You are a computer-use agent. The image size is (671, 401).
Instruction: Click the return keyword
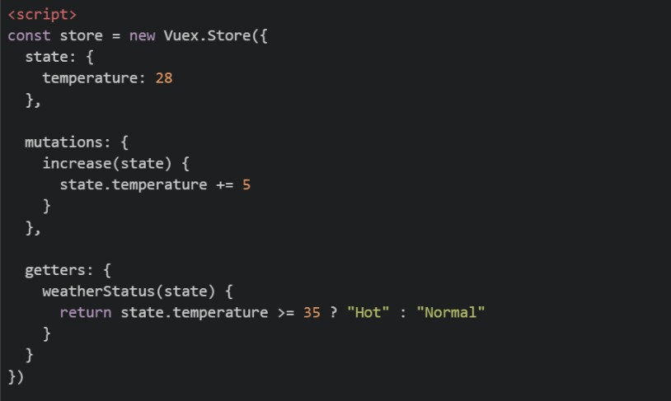[86, 313]
